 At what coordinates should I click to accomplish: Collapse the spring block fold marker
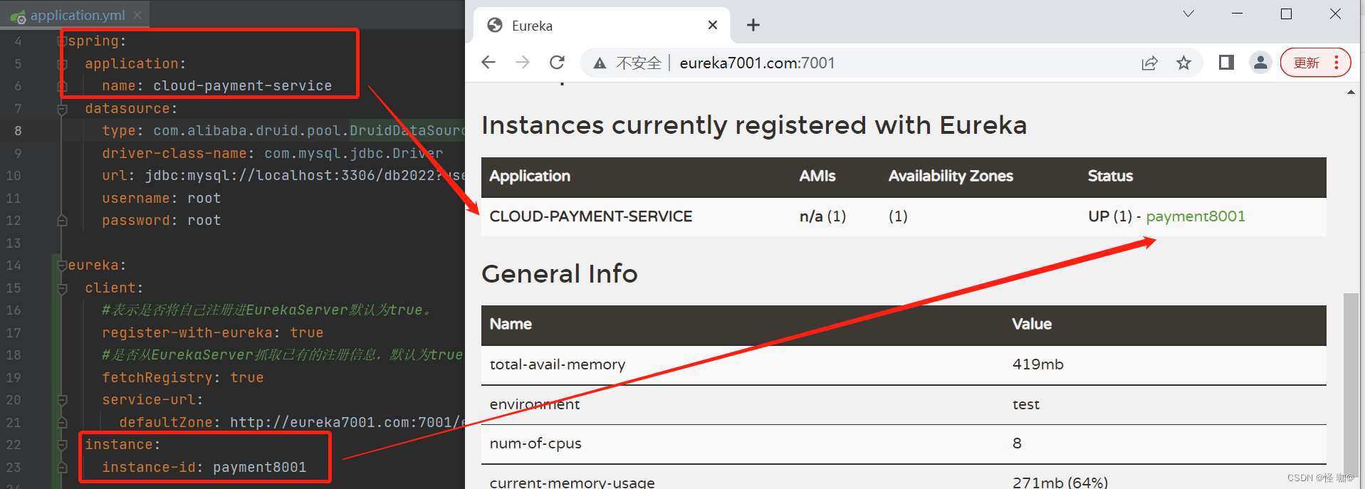click(x=62, y=41)
